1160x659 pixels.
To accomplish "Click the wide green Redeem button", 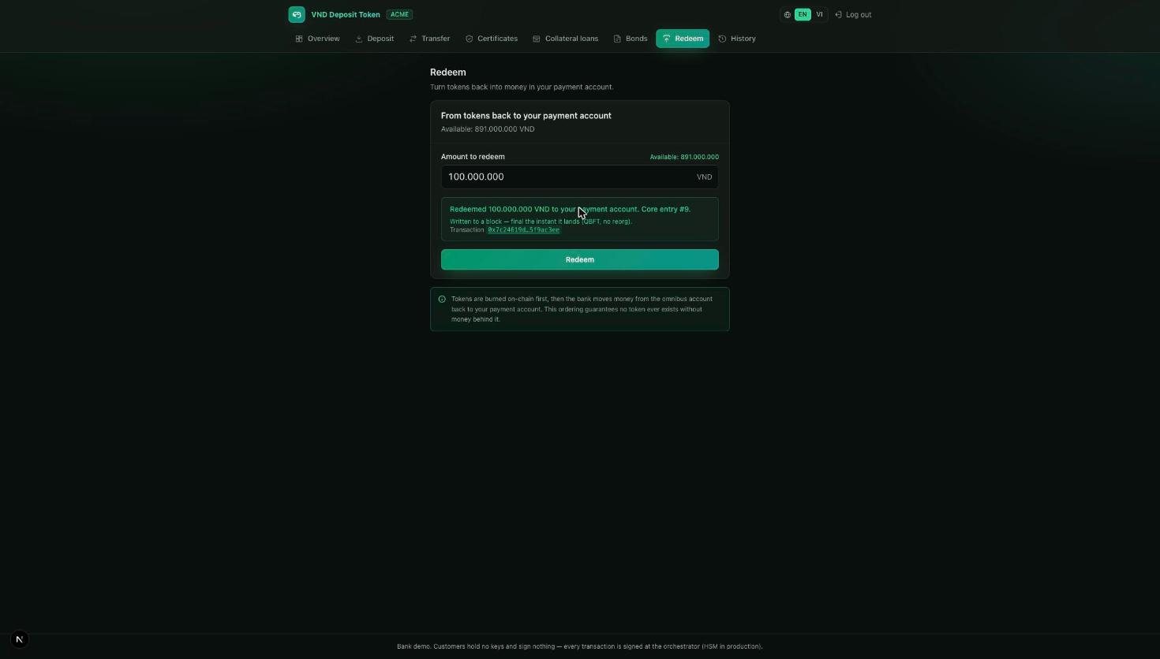I will point(580,259).
